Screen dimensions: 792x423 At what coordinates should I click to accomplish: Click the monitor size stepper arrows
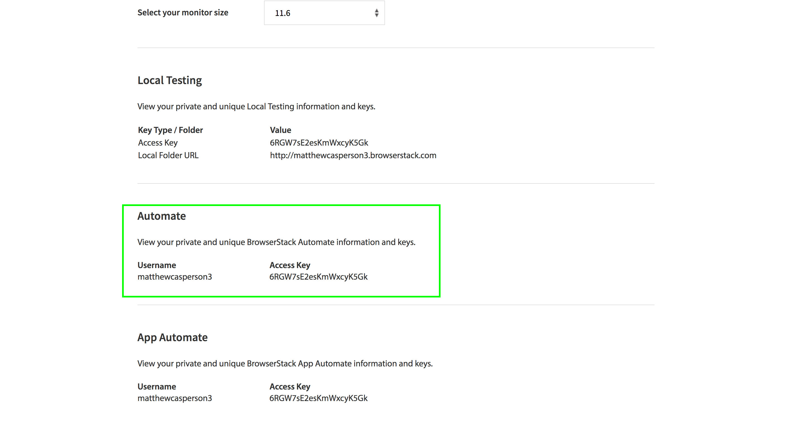(x=376, y=13)
